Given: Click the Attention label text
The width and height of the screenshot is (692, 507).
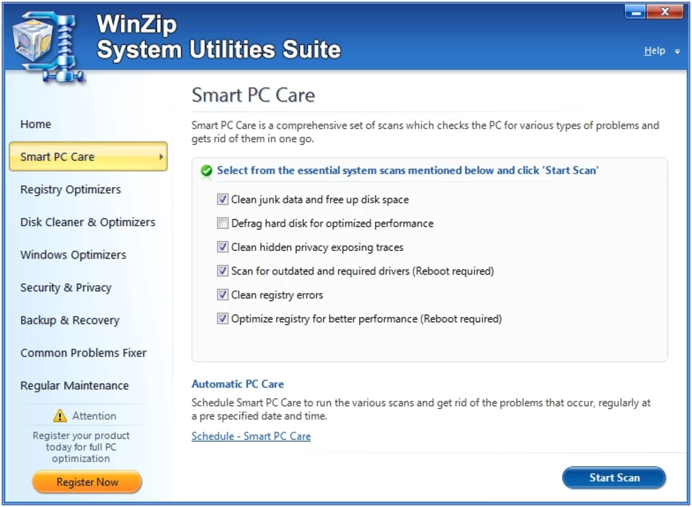Looking at the screenshot, I should 94,416.
